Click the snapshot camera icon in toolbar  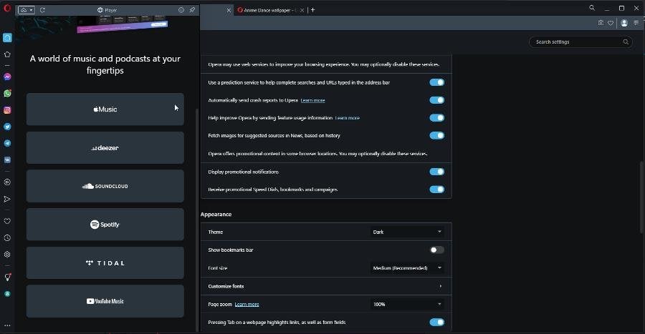(601, 23)
